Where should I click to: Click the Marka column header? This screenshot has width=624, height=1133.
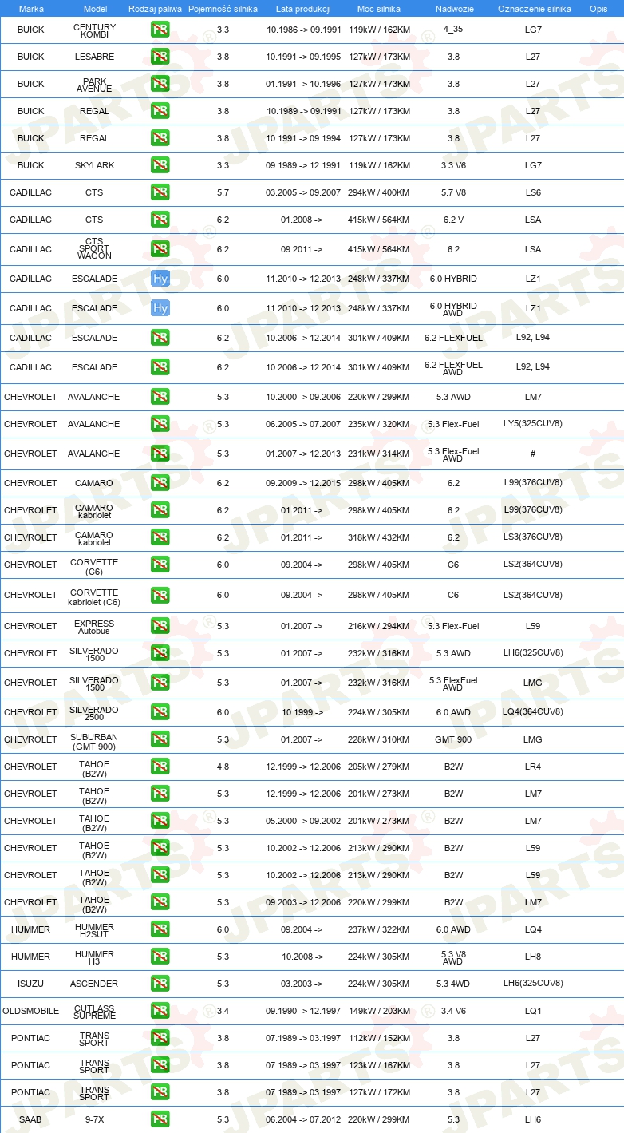point(31,8)
